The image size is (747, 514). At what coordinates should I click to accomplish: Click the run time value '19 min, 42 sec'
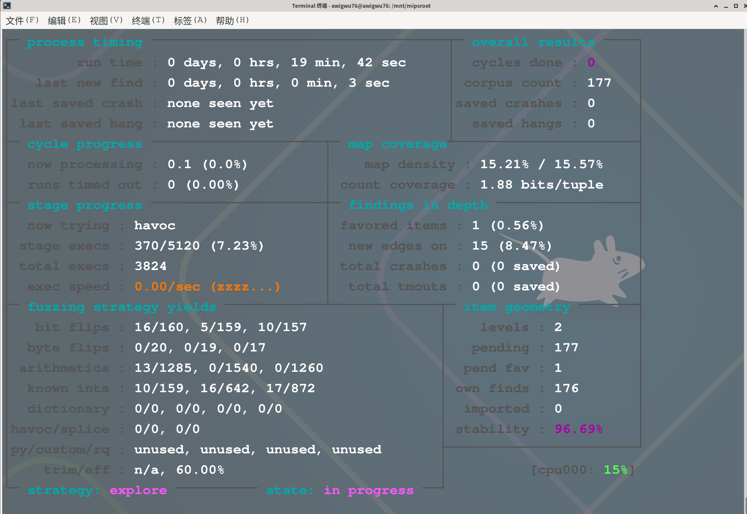click(x=348, y=62)
